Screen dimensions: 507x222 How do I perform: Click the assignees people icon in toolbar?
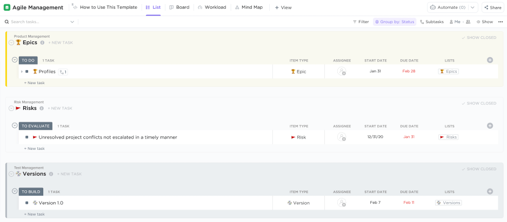pos(468,22)
